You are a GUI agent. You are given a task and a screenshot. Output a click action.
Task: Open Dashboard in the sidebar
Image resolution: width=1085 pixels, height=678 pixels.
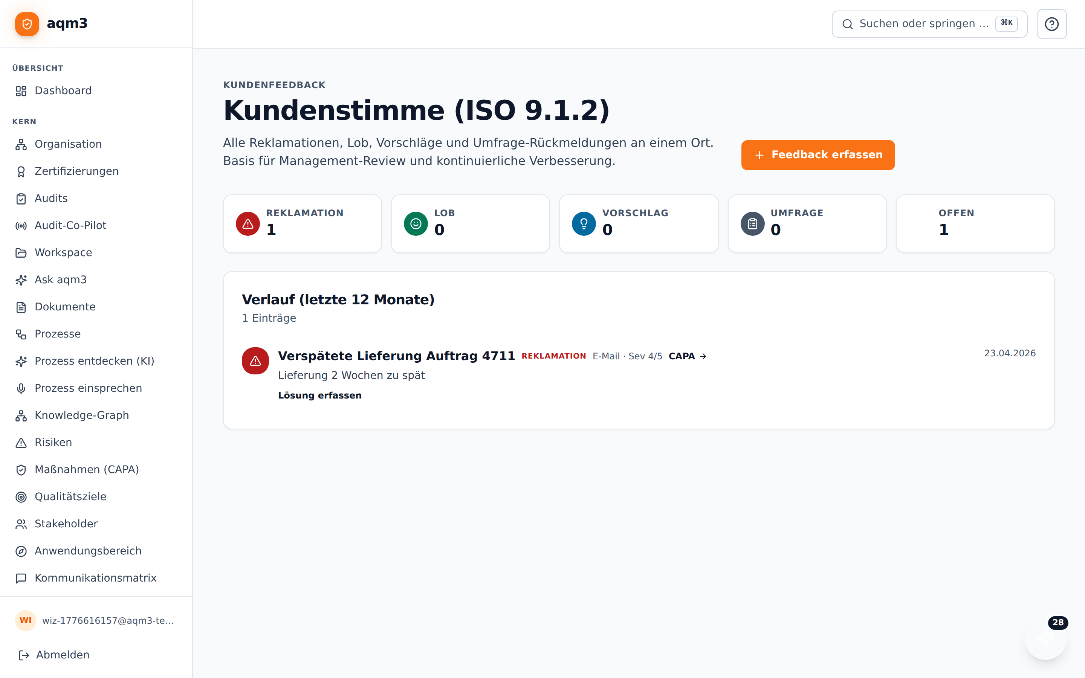click(x=96, y=91)
